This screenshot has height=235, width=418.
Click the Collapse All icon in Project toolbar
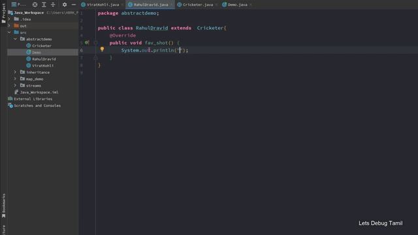53,5
